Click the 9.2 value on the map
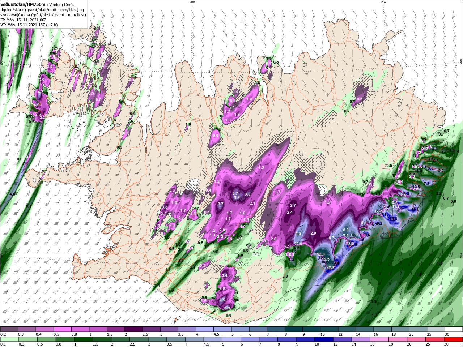463x347 pixels. pos(379,223)
